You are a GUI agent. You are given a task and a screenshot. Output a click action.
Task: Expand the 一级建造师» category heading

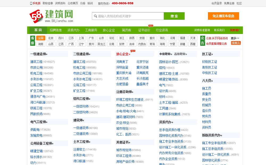click(x=39, y=54)
